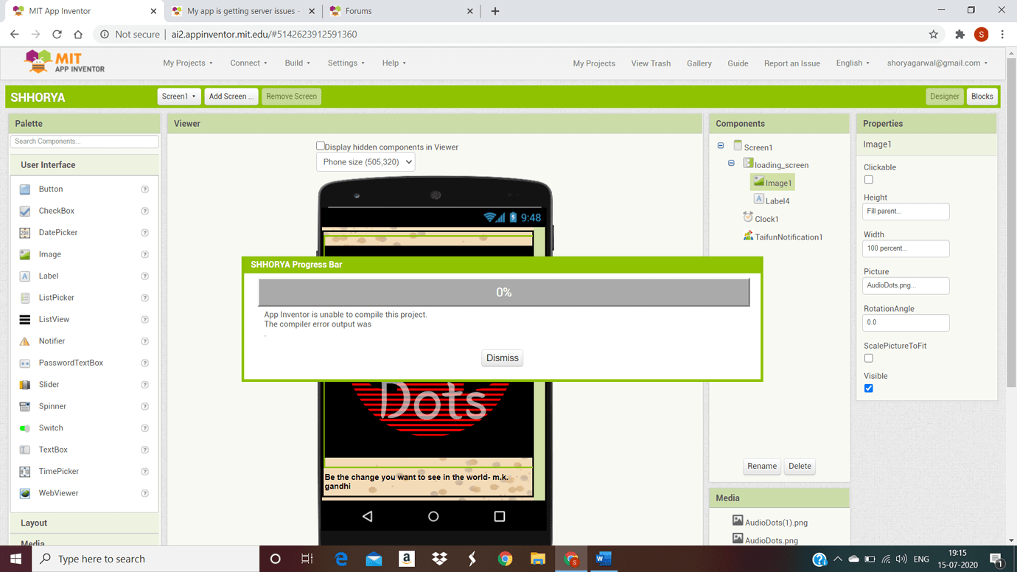Check Display hidden components in Viewer
Viewport: 1017px width, 572px height.
321,146
